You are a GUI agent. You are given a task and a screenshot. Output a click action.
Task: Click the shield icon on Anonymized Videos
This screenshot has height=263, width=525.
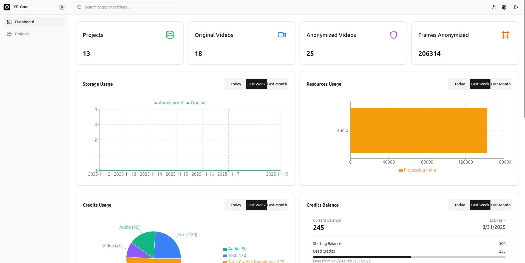394,35
